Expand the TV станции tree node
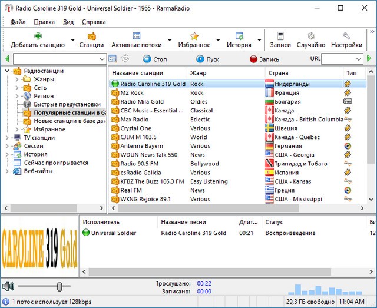The height and width of the screenshot is (308, 377). (8, 138)
